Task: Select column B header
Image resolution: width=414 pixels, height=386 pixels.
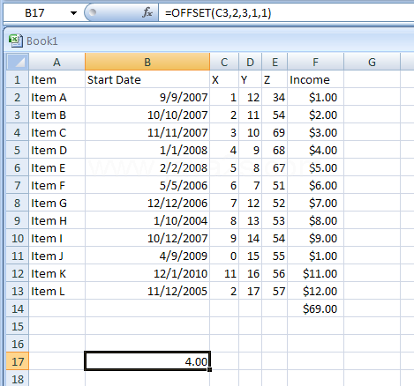Action: point(147,62)
